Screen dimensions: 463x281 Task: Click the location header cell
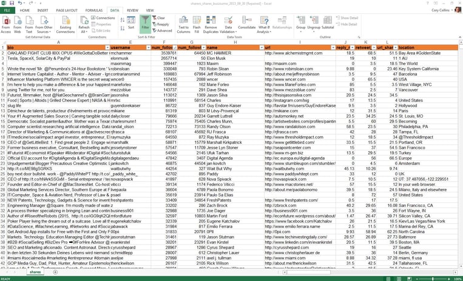[x=428, y=47]
